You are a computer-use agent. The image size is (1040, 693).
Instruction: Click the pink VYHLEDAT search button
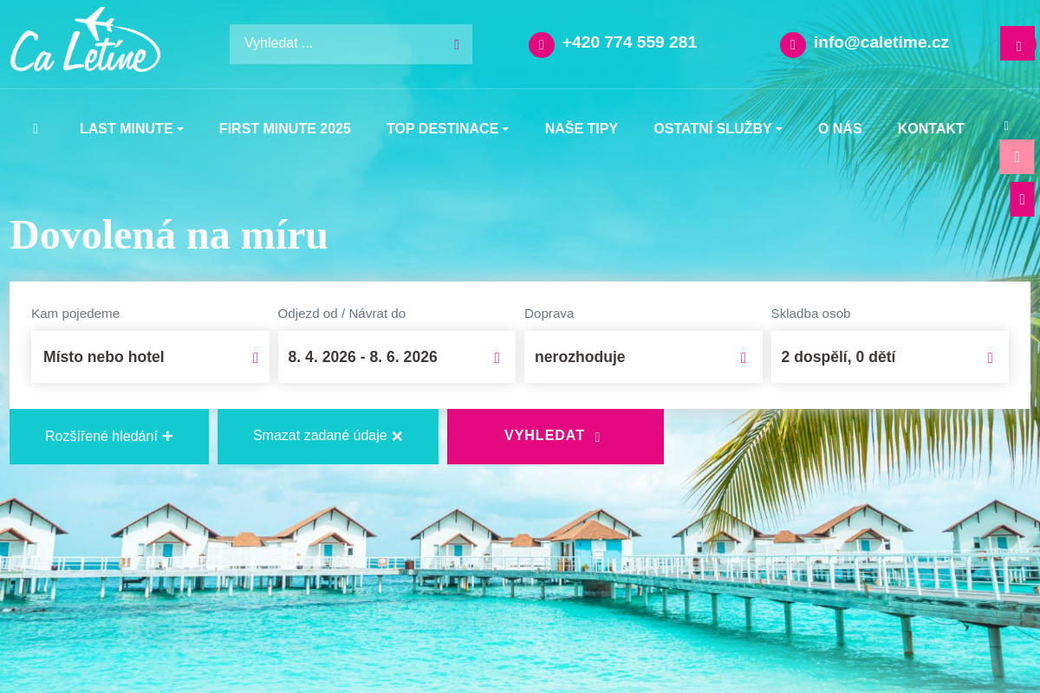pyautogui.click(x=556, y=437)
